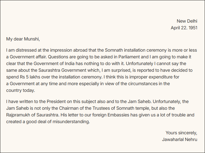Viewport: 205px width, 153px height.
Task: Click the signature "Jawaharlal Nehru"
Action: click(x=179, y=139)
